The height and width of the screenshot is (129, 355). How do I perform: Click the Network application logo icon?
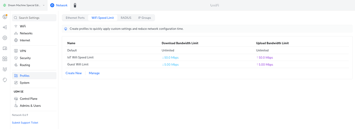coord(52,5)
